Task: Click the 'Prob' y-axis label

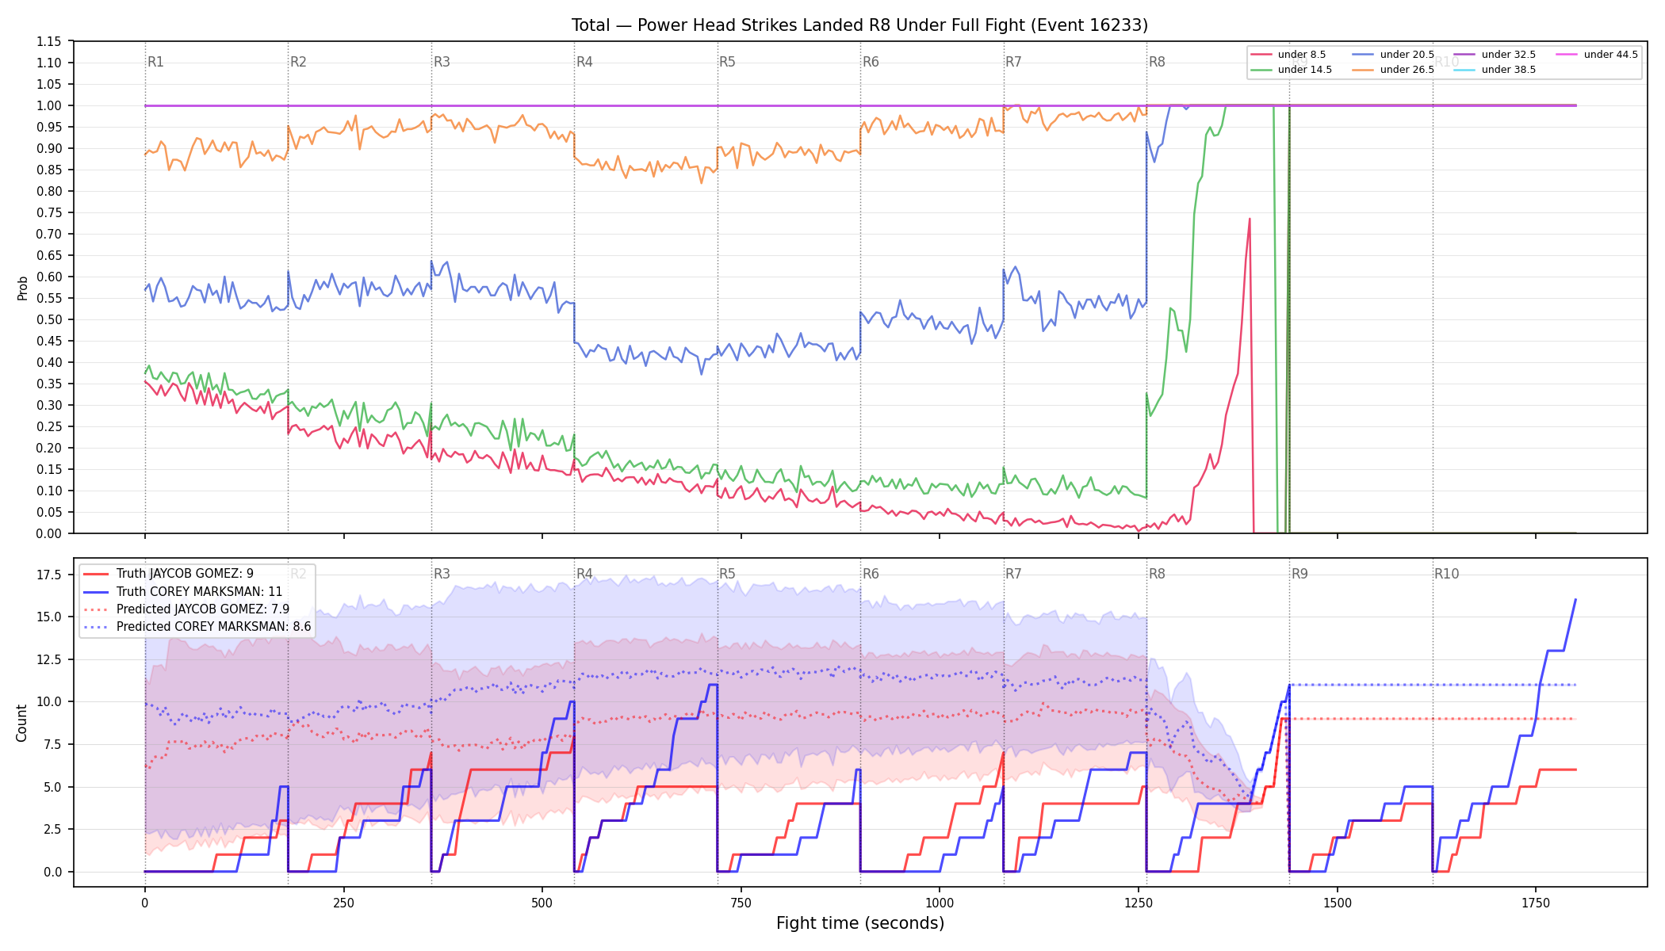Action: (23, 288)
